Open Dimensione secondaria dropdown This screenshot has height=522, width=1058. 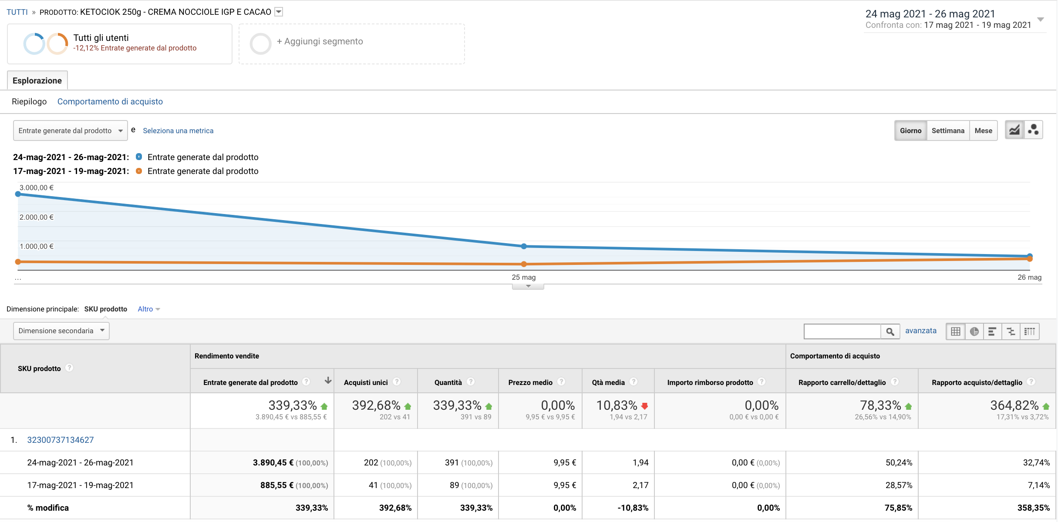[x=61, y=331]
